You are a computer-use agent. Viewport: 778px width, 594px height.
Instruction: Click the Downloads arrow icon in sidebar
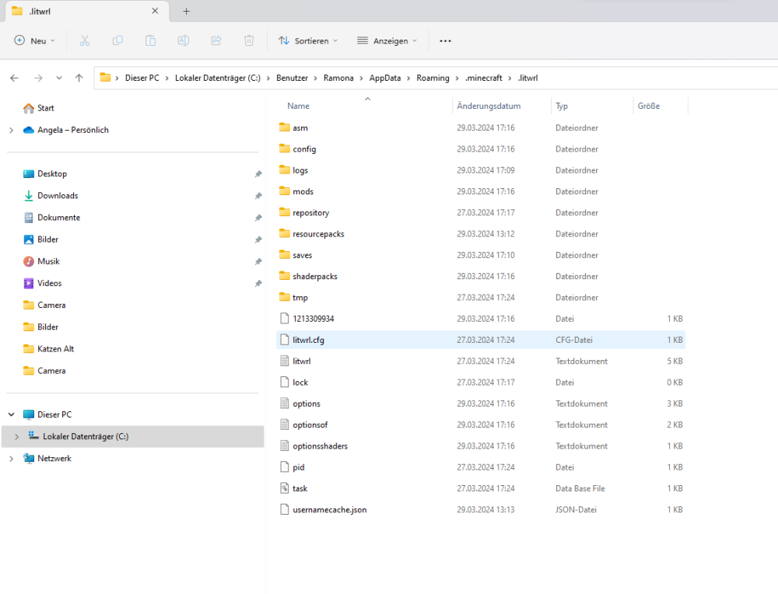pyautogui.click(x=29, y=195)
